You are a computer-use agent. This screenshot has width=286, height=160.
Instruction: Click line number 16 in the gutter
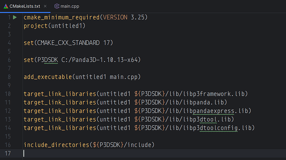click(x=7, y=145)
